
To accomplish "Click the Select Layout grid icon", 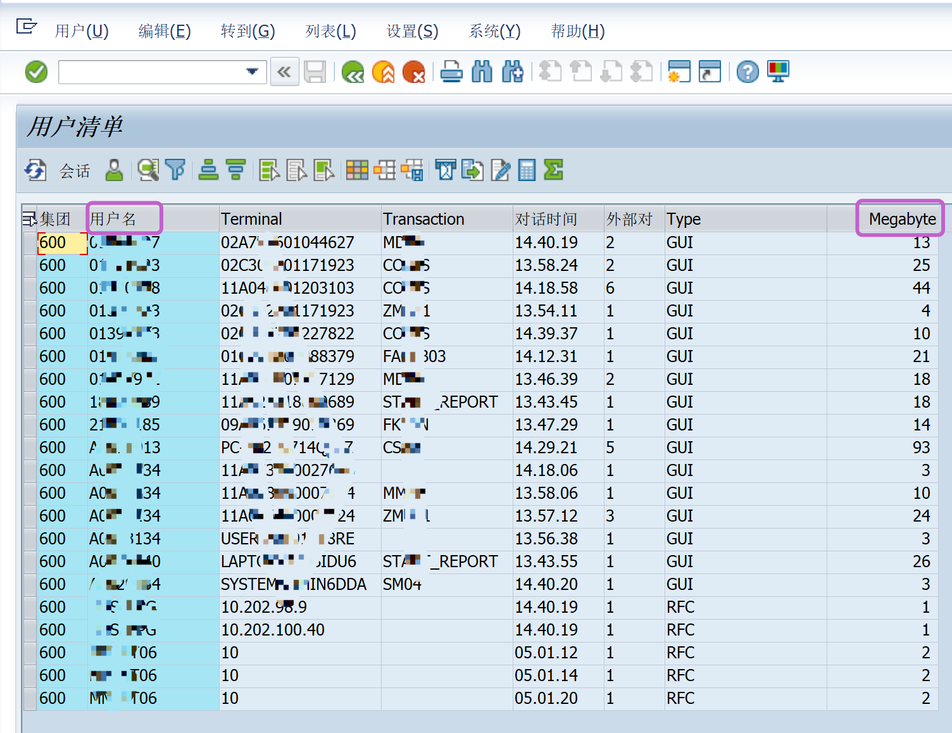I will tap(384, 170).
